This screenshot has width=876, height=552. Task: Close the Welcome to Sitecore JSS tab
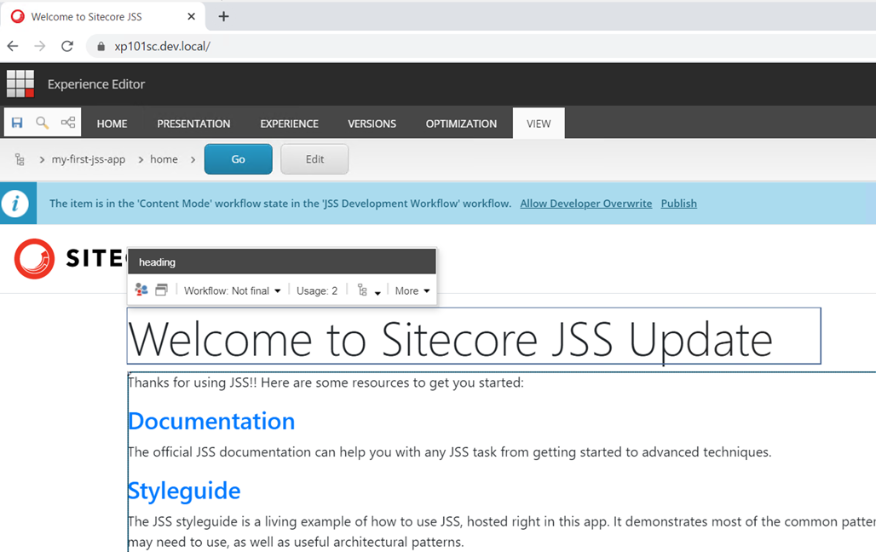[191, 17]
